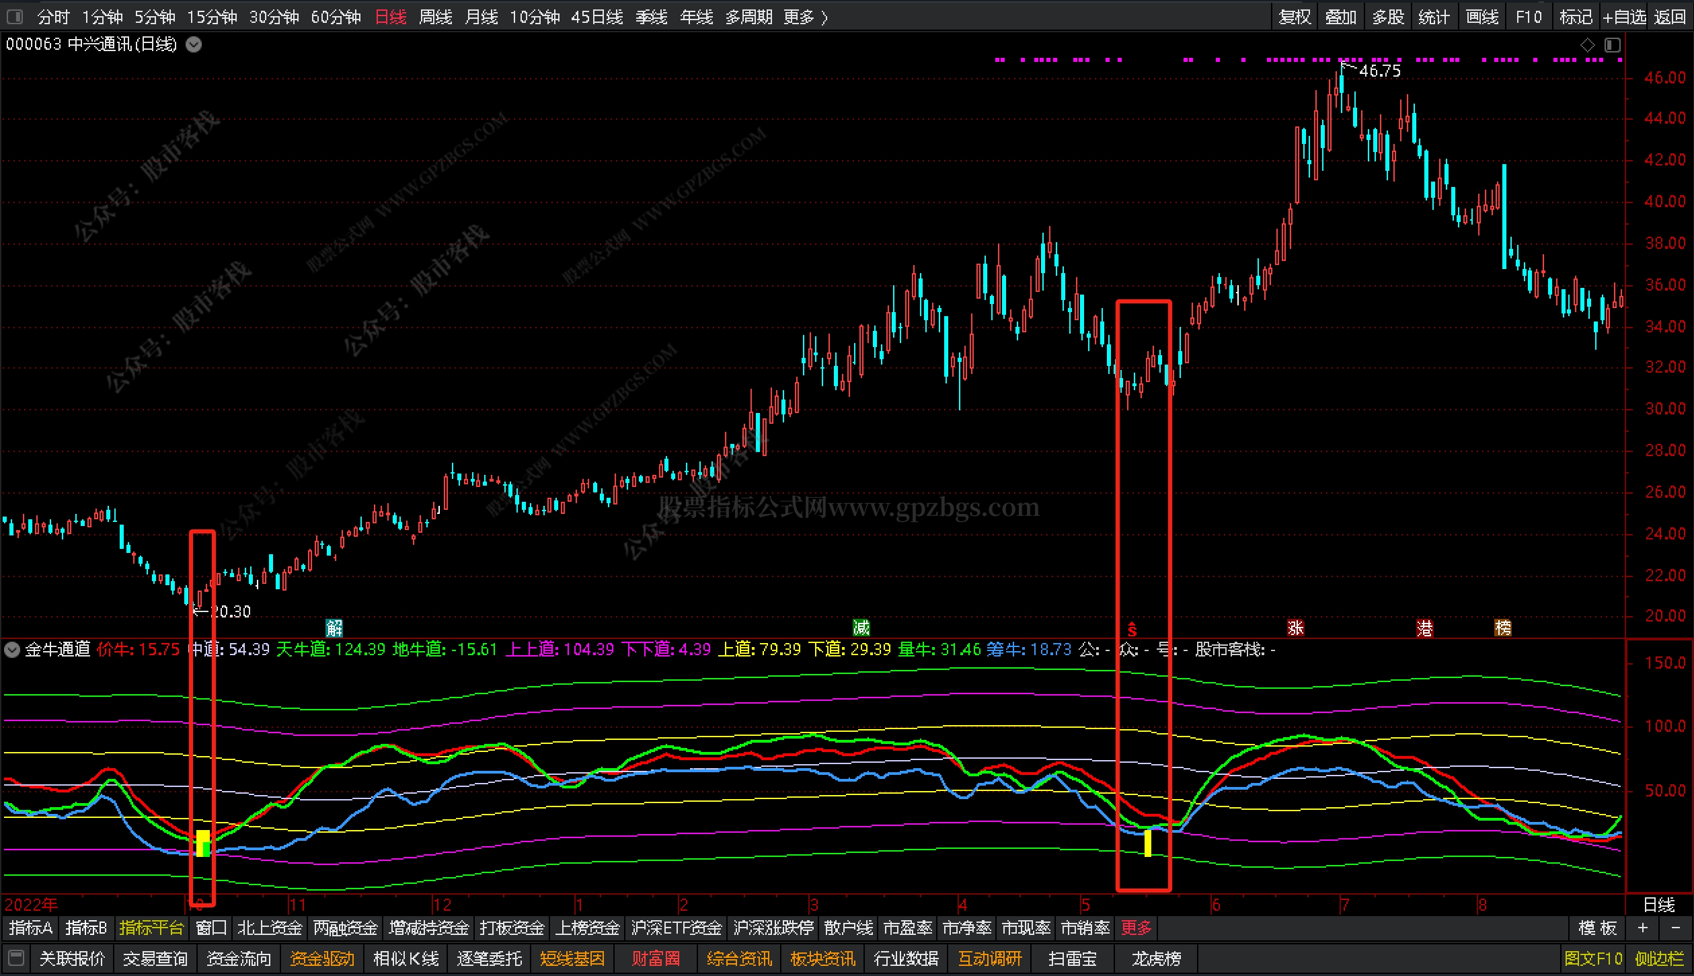The image size is (1694, 976).
Task: Show 沪深ETF资金 indicator
Action: click(677, 928)
